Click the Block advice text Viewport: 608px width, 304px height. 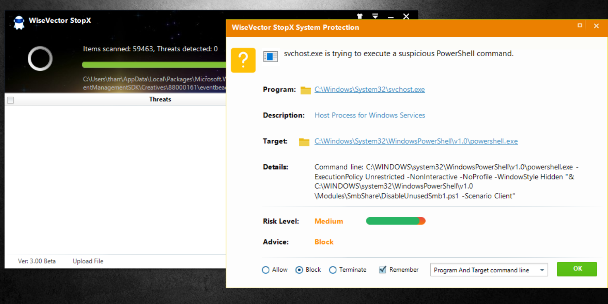pos(324,242)
